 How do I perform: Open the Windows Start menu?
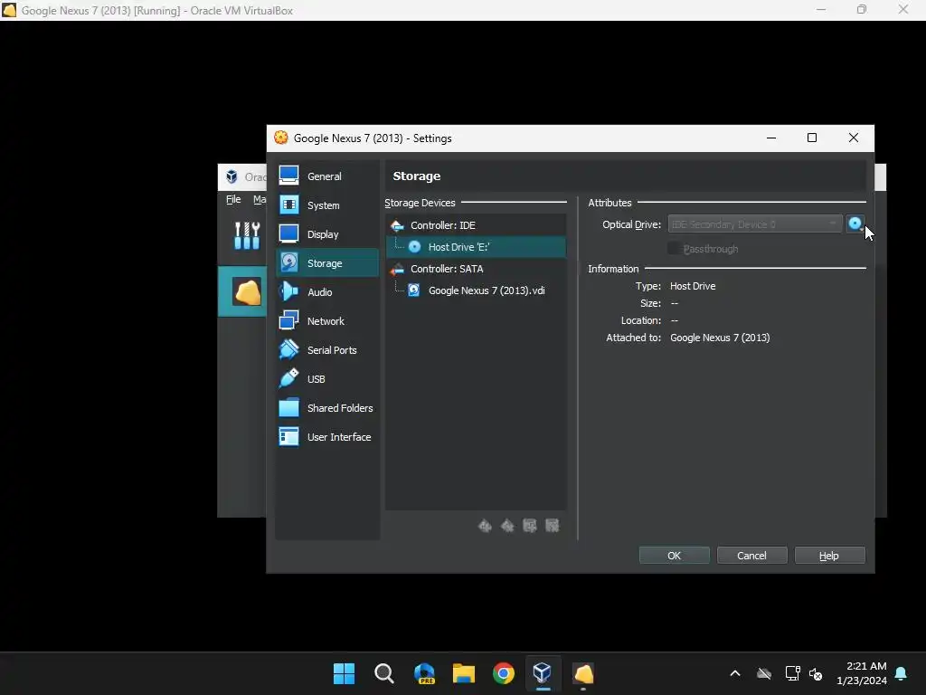pyautogui.click(x=344, y=673)
